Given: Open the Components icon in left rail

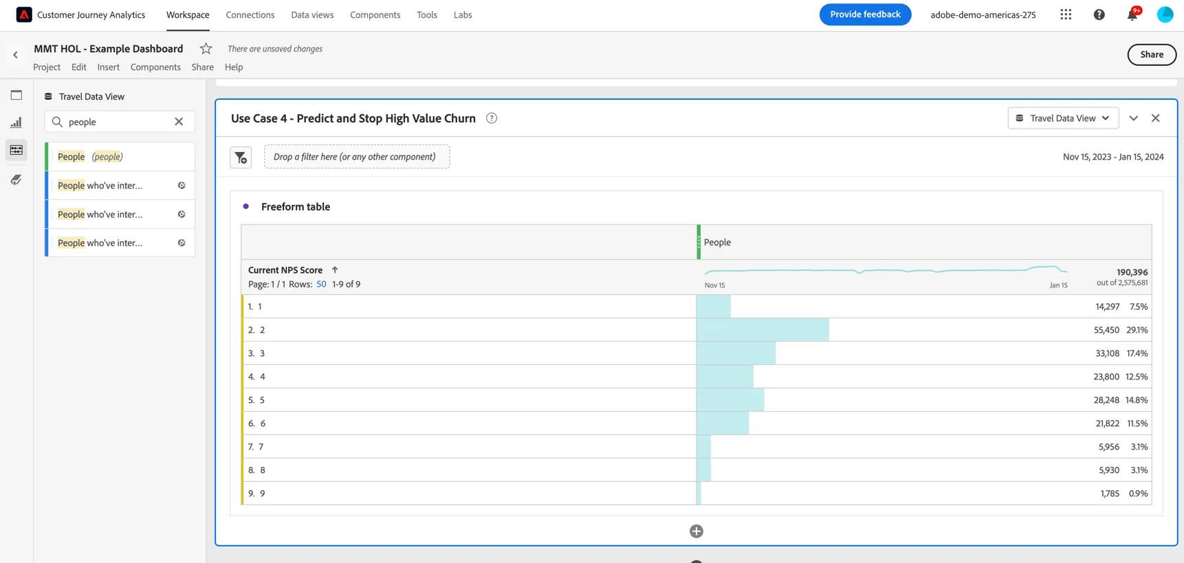Looking at the screenshot, I should [17, 150].
